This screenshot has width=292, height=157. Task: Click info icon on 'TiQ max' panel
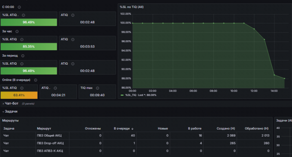[97, 88]
